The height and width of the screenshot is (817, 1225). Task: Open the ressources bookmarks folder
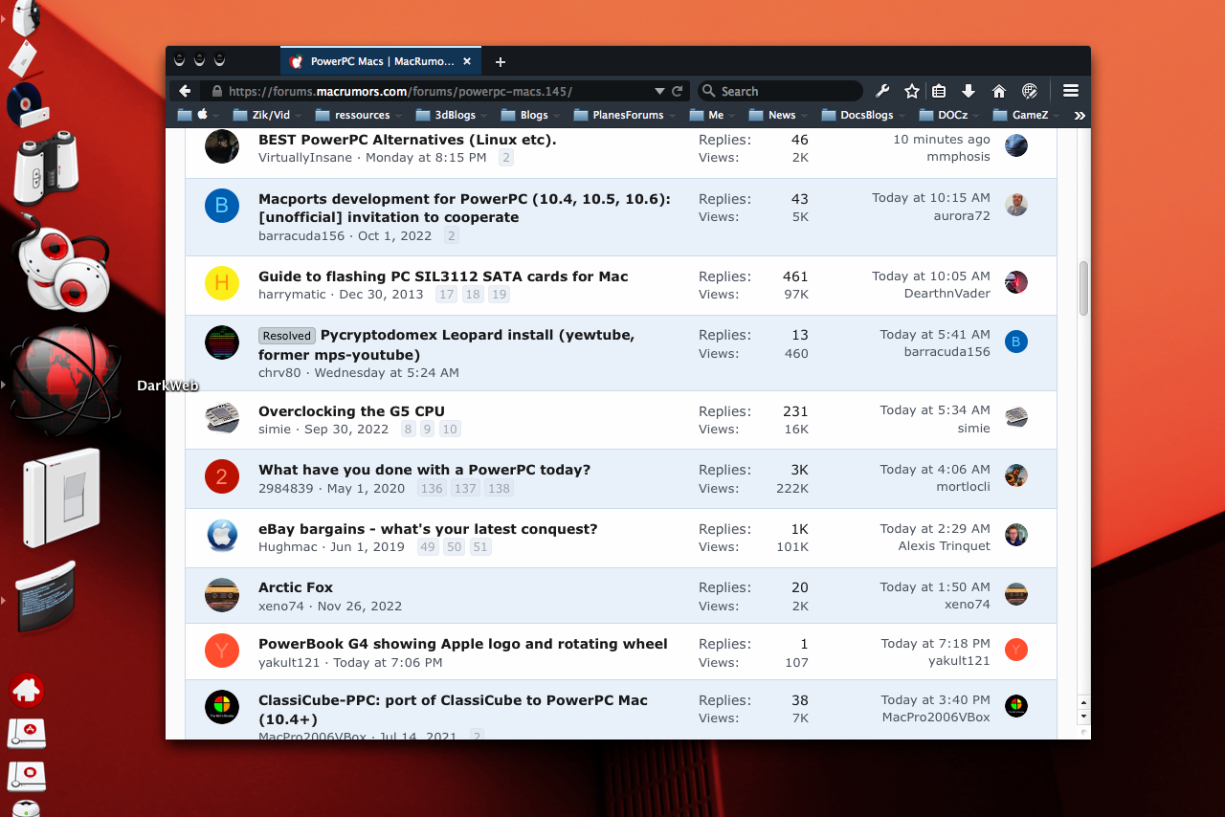(x=359, y=115)
